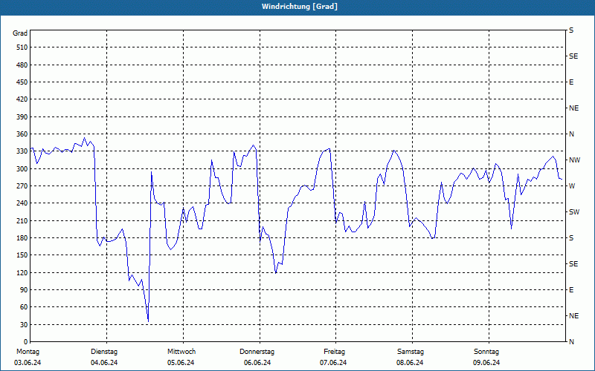Choose the 180 axis label
This screenshot has width=595, height=371.
click(22, 238)
